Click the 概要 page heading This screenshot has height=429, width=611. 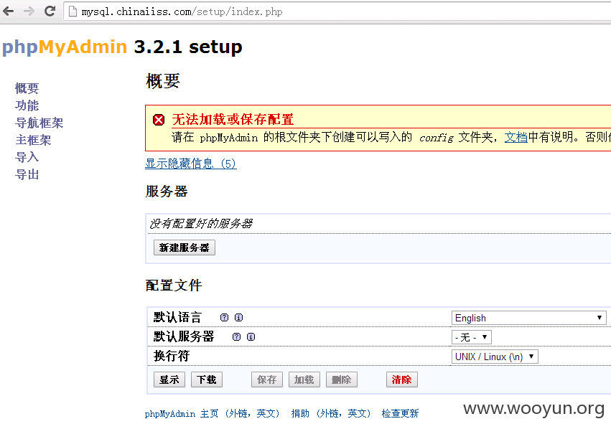pos(163,81)
